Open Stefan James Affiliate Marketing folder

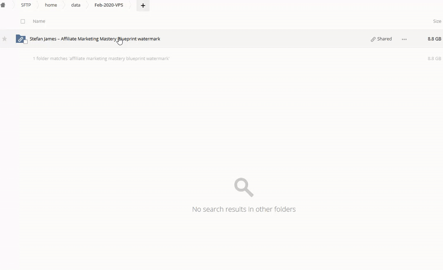95,39
